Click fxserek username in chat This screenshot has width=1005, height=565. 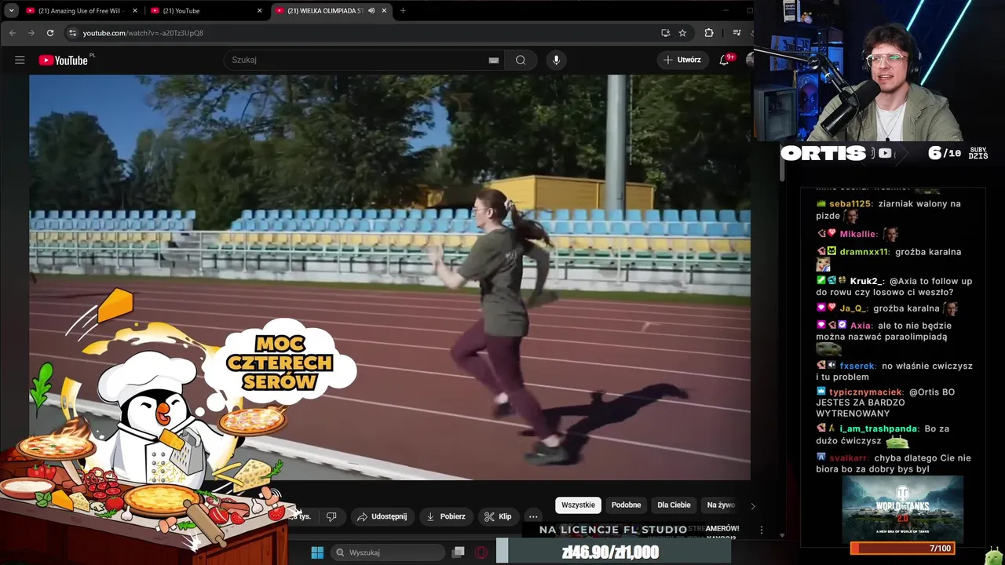coord(857,366)
